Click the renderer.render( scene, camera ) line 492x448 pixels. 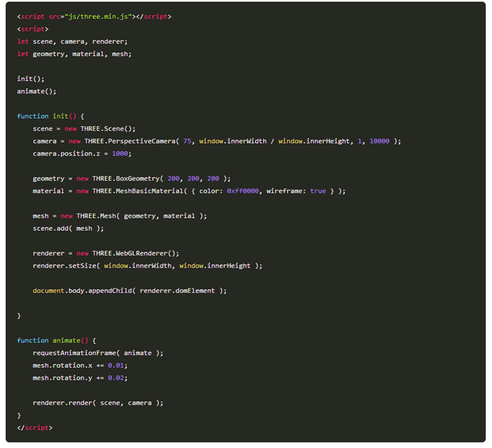(98, 402)
